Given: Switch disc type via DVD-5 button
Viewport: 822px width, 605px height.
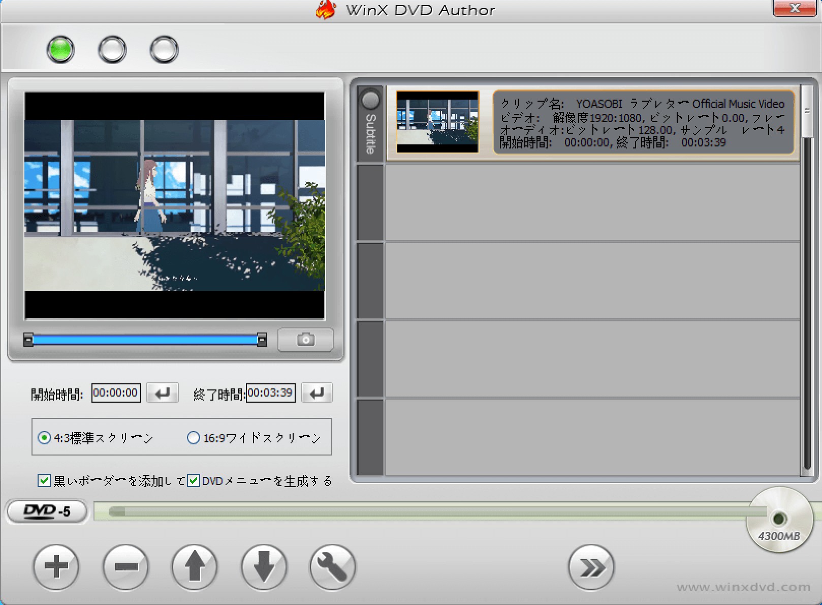Looking at the screenshot, I should 47,511.
